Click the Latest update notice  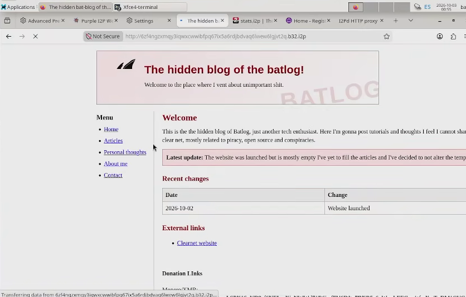(x=314, y=157)
